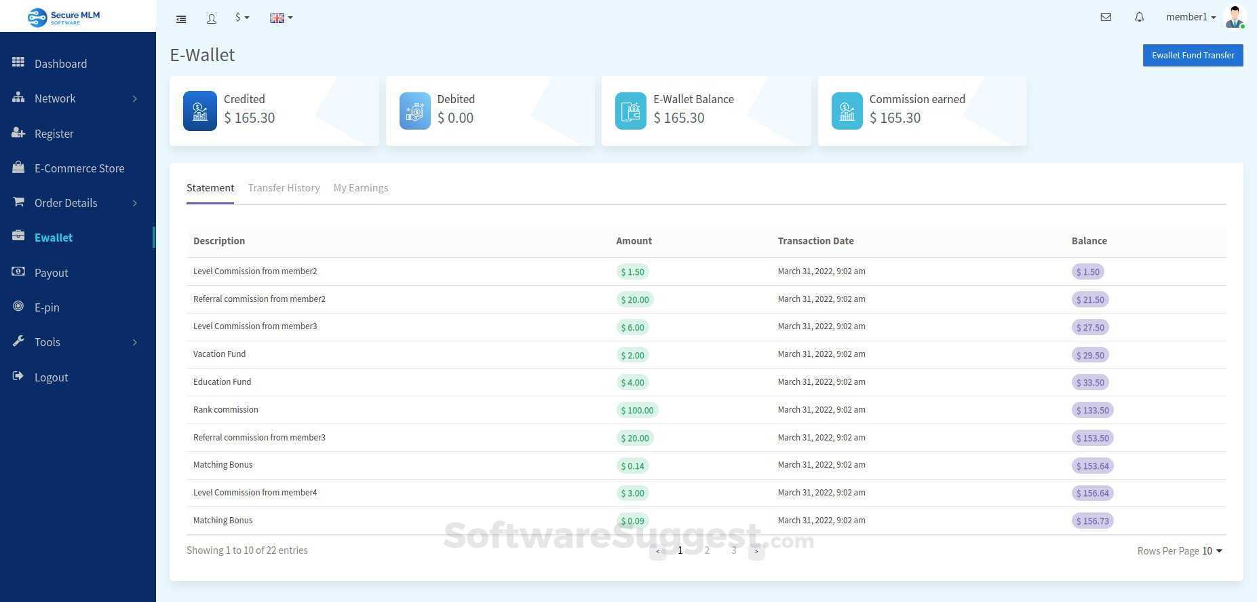This screenshot has height=602, width=1257.
Task: Open E-Commerce Store from the sidebar
Action: 79,168
